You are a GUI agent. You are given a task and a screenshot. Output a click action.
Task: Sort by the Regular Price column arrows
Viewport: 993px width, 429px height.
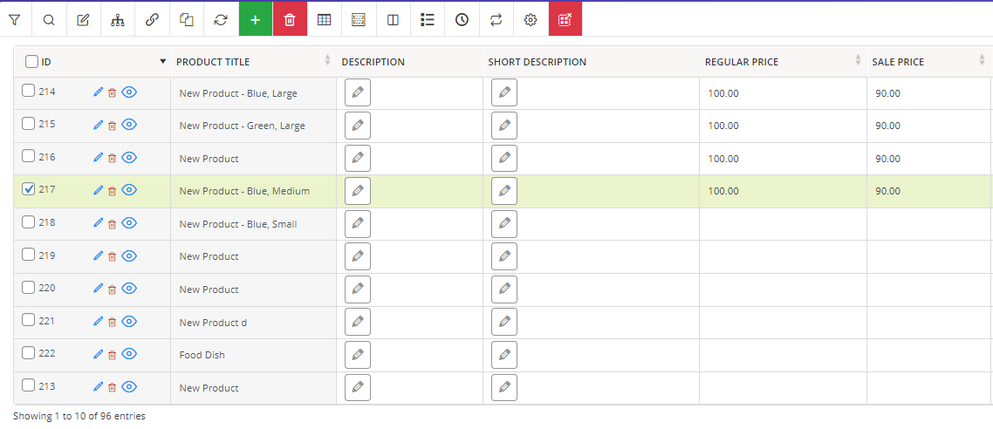pyautogui.click(x=858, y=60)
